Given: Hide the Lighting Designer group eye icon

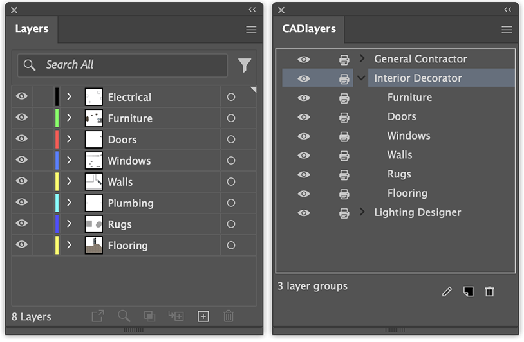Looking at the screenshot, I should point(304,213).
